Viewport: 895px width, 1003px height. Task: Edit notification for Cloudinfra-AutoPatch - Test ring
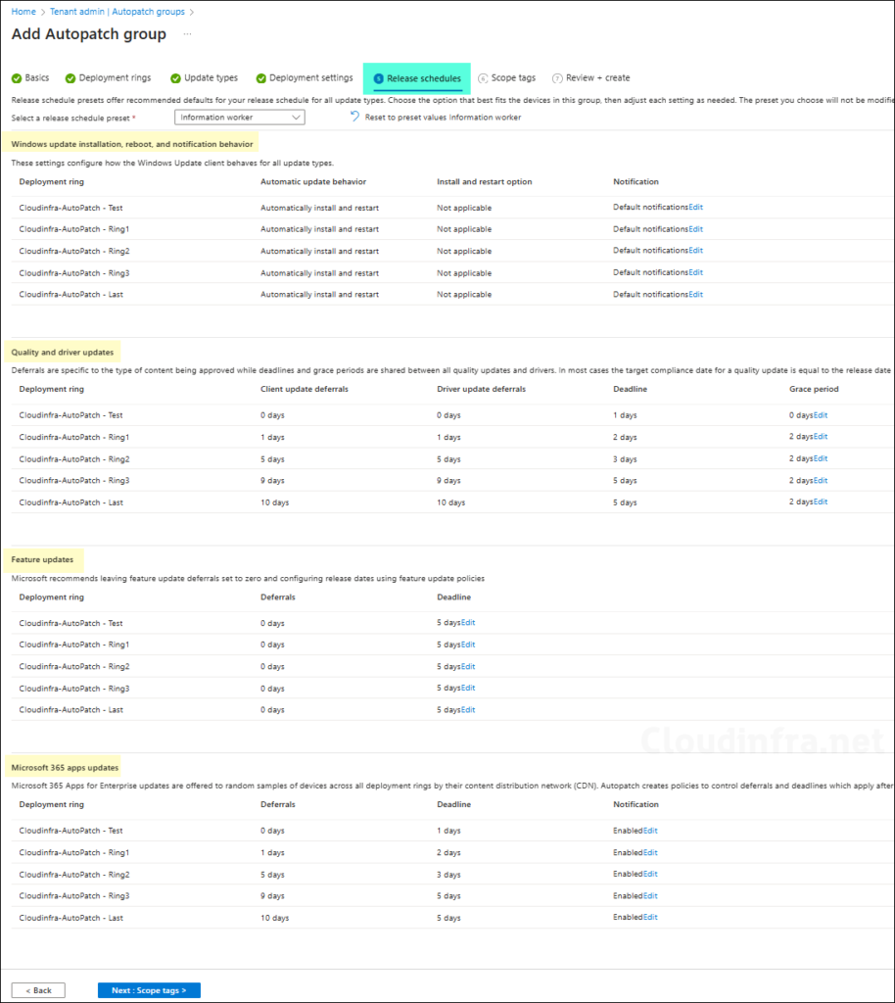pyautogui.click(x=695, y=208)
